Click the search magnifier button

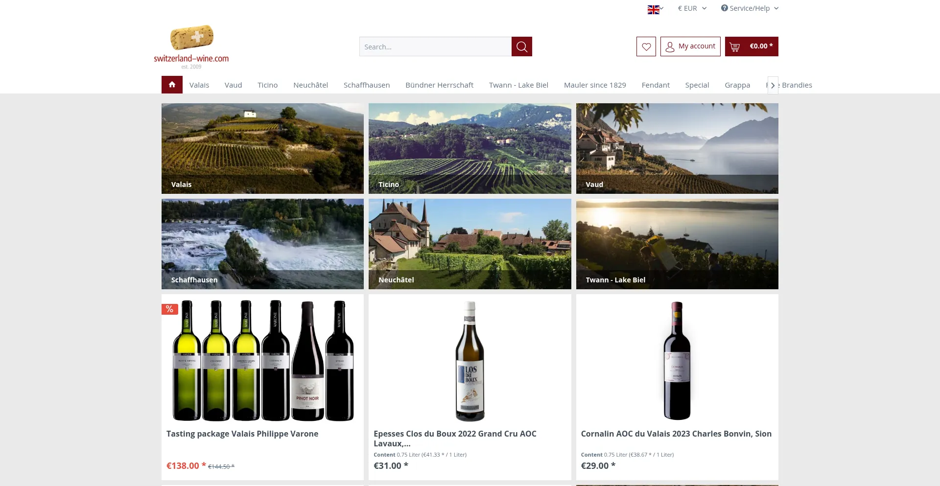(521, 46)
